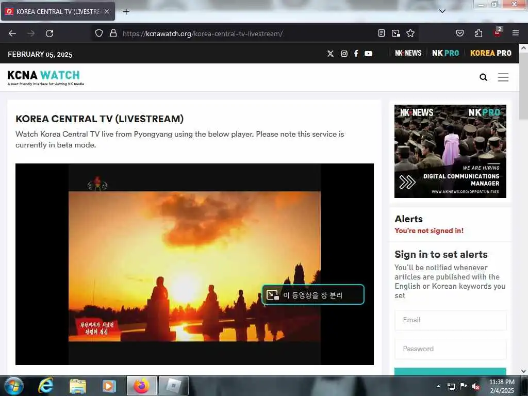Open the taskbar clock showing 11:38 PM
528x396 pixels.
point(502,386)
